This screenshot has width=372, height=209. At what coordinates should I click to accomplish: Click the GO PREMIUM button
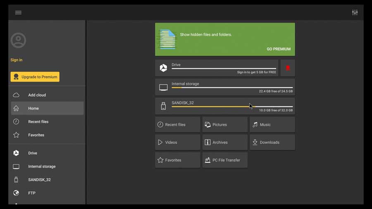click(279, 49)
